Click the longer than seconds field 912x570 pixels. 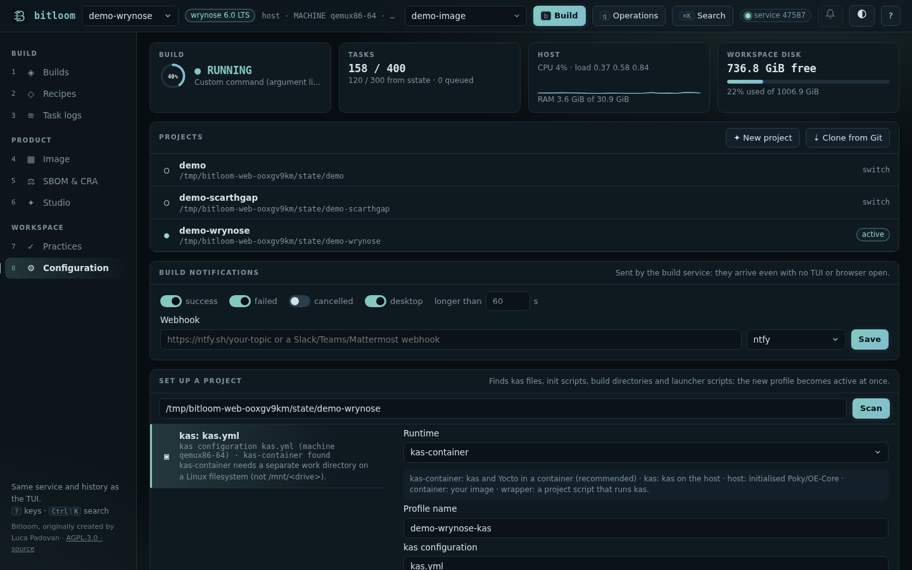(507, 301)
